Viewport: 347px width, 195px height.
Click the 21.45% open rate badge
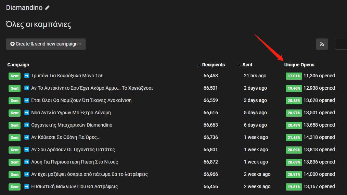tap(294, 138)
